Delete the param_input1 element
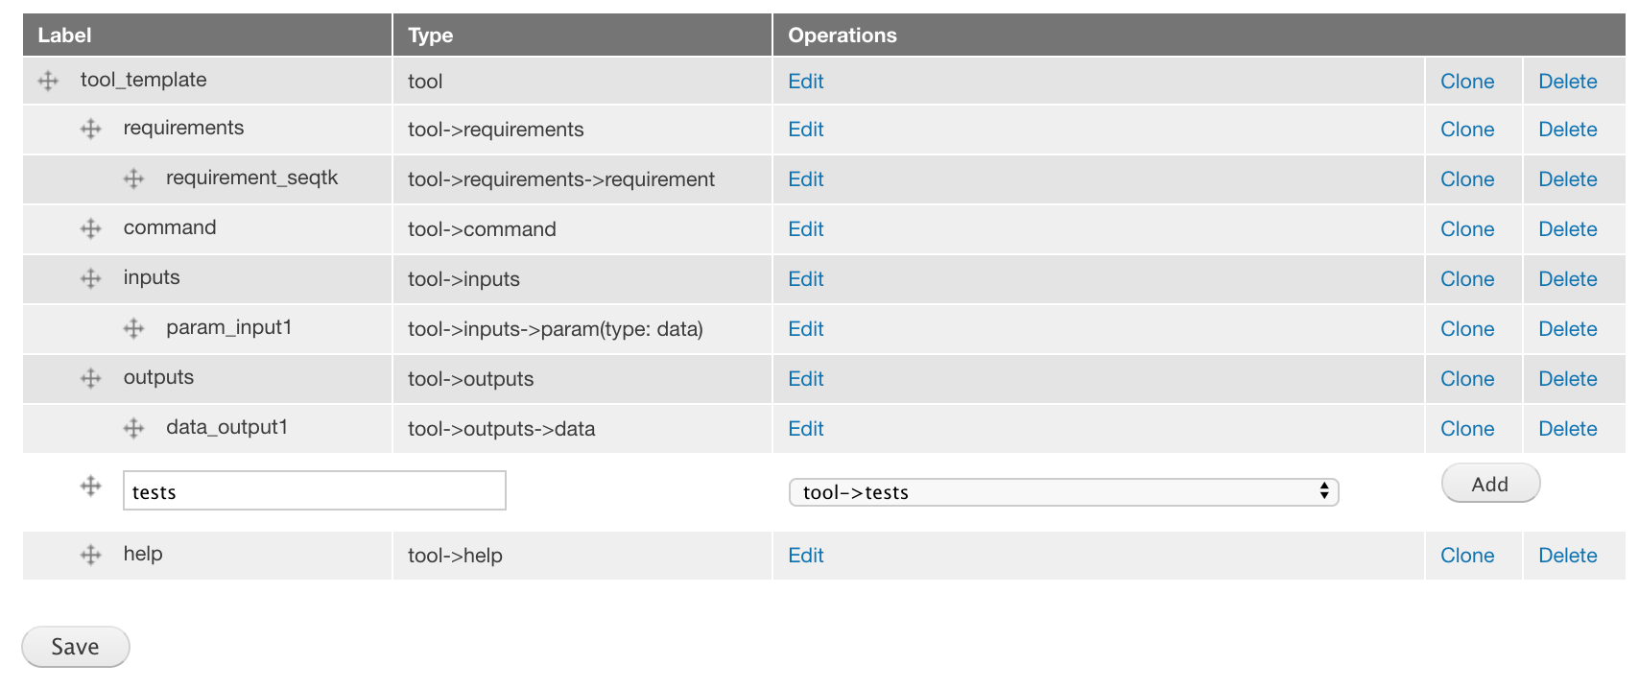This screenshot has height=689, width=1639. tap(1568, 329)
